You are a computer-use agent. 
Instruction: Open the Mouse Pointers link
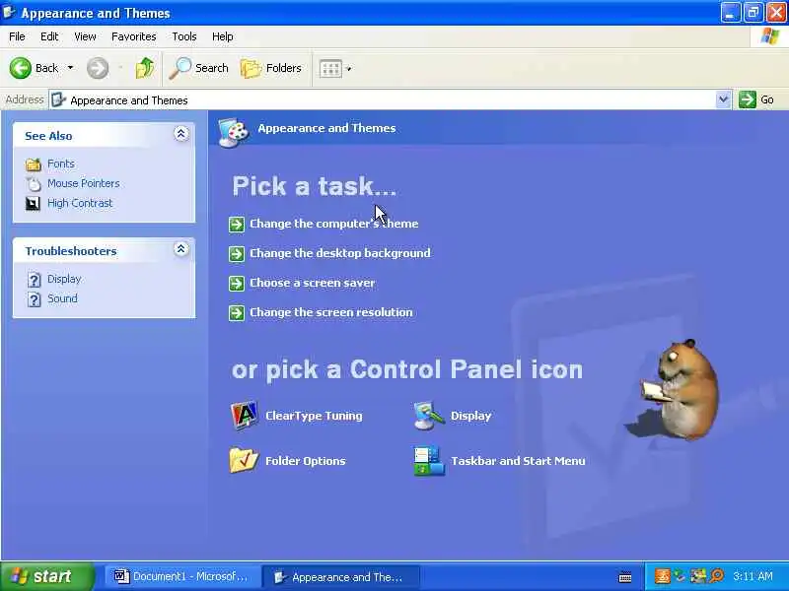[84, 183]
